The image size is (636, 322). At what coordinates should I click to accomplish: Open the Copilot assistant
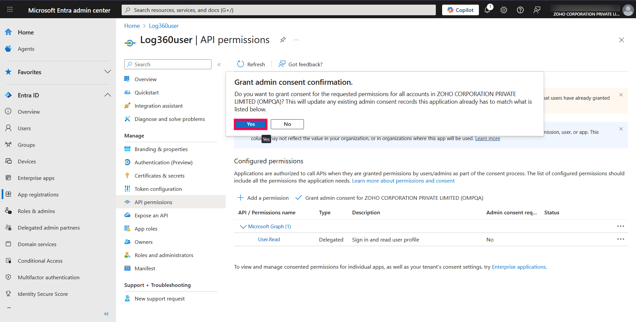(x=460, y=10)
